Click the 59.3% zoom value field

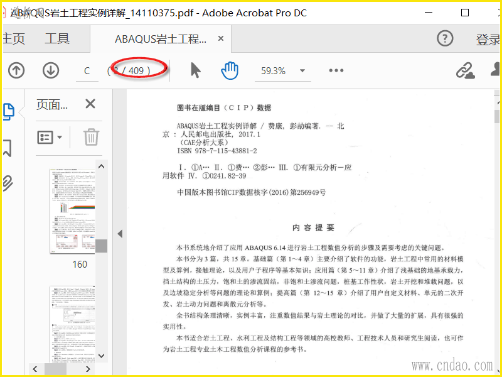pos(273,71)
